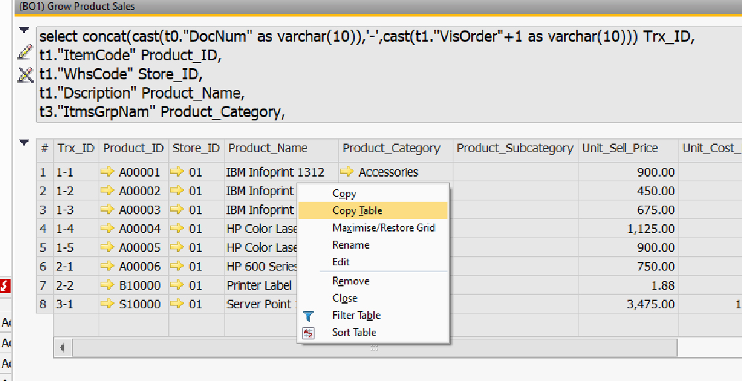Click the link arrow next to Accessories category
The height and width of the screenshot is (381, 742).
(348, 172)
